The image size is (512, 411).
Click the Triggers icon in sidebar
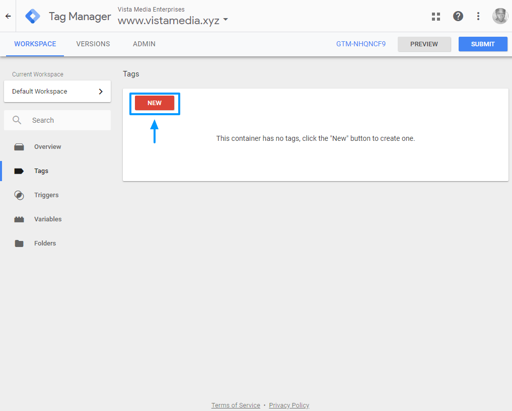19,195
